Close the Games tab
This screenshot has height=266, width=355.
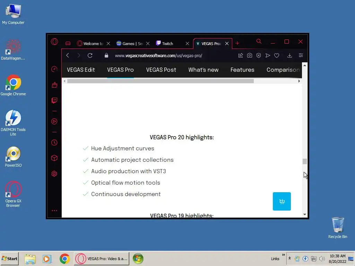(148, 43)
